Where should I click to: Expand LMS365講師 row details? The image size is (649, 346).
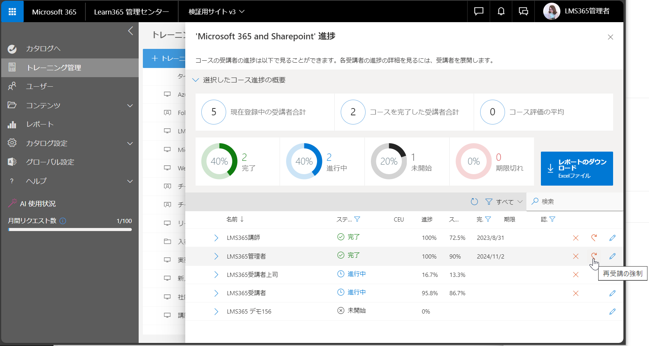[x=216, y=238]
